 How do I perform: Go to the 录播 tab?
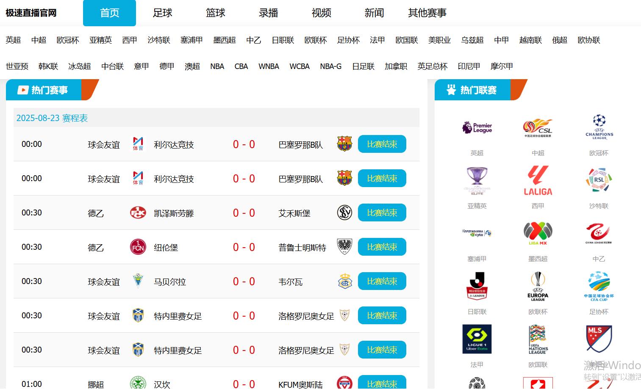(268, 13)
